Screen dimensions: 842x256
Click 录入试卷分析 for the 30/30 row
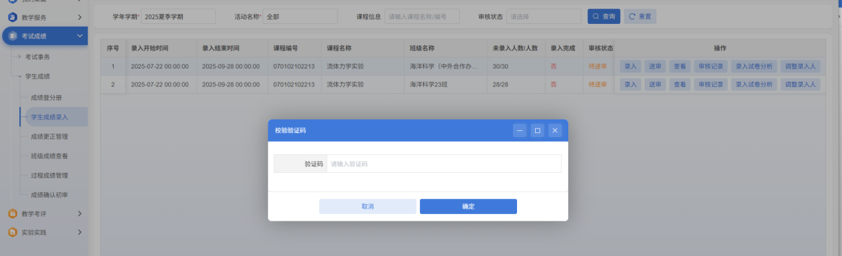(x=754, y=66)
